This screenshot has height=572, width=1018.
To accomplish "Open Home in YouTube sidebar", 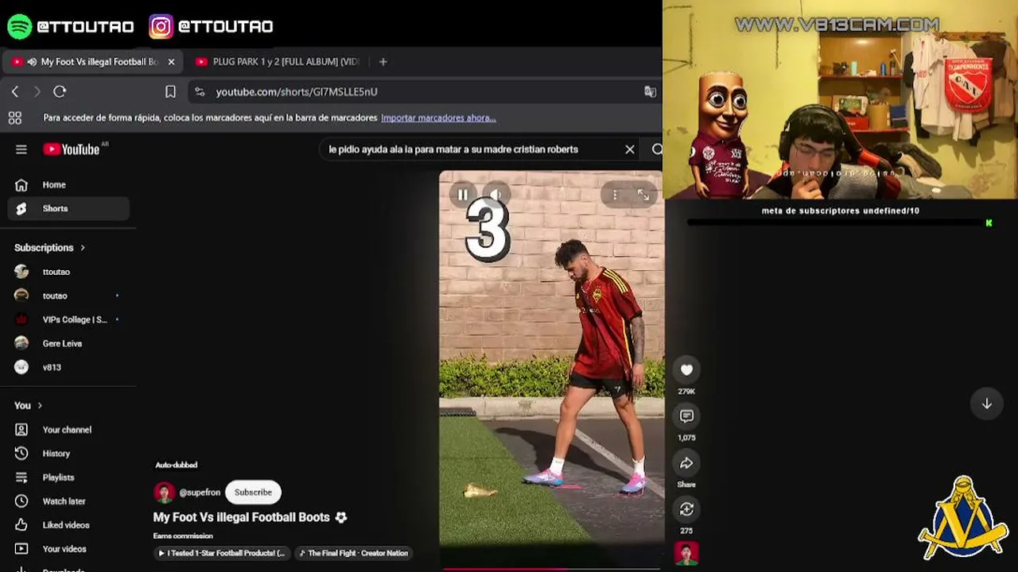I will pos(68,185).
